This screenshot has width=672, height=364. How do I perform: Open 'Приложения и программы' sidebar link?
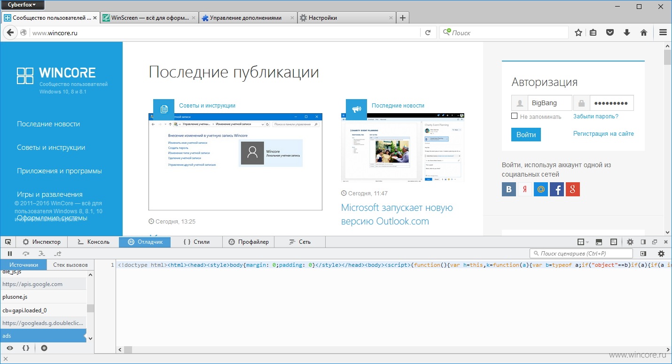coord(60,171)
